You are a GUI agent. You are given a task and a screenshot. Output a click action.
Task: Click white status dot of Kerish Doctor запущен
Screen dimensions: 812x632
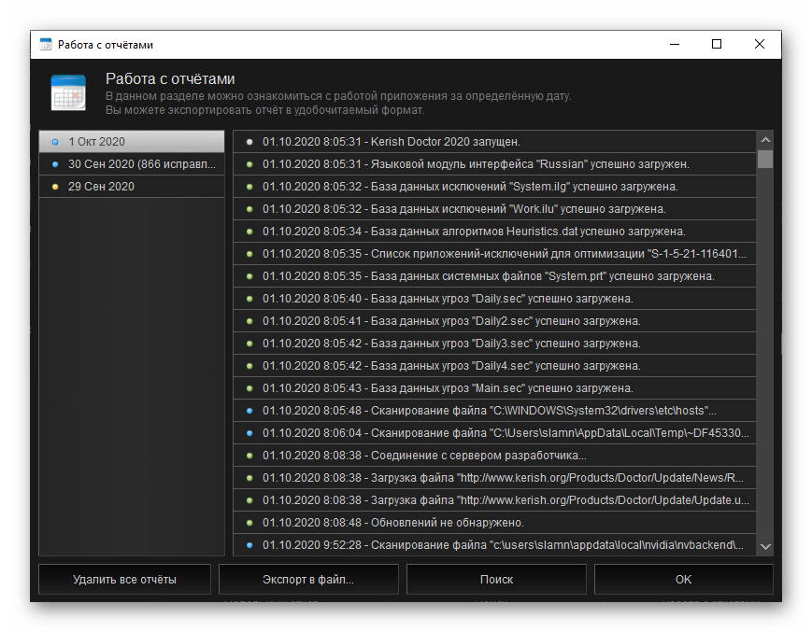point(249,142)
